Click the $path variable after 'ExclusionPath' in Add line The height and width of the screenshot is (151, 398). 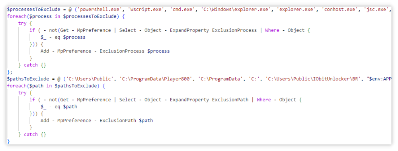[x=146, y=121]
